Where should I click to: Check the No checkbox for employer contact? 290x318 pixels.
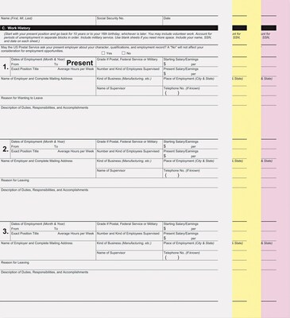pos(123,53)
